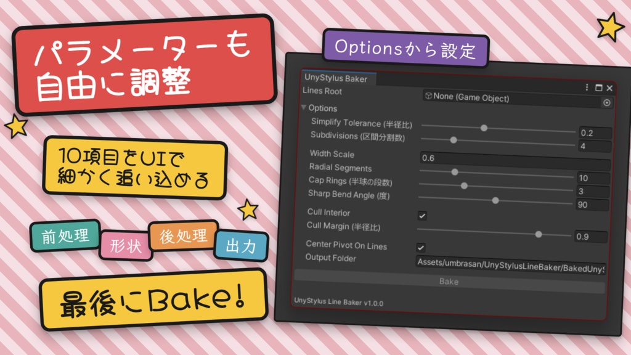
Task: Click the Width Scale label
Action: (332, 153)
